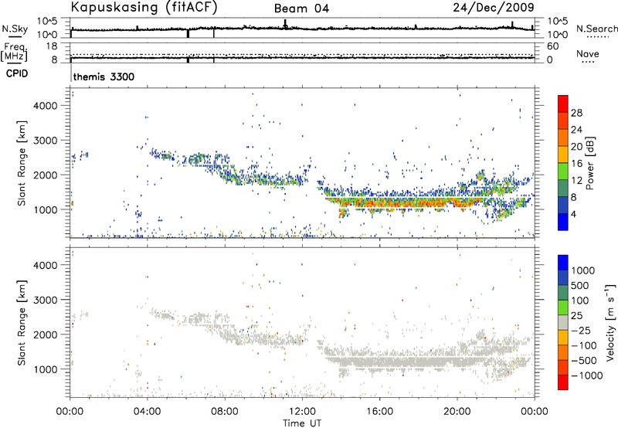Viewport: 618px width, 428px height.
Task: Click the '18' frequency axis tick label
Action: pos(52,46)
